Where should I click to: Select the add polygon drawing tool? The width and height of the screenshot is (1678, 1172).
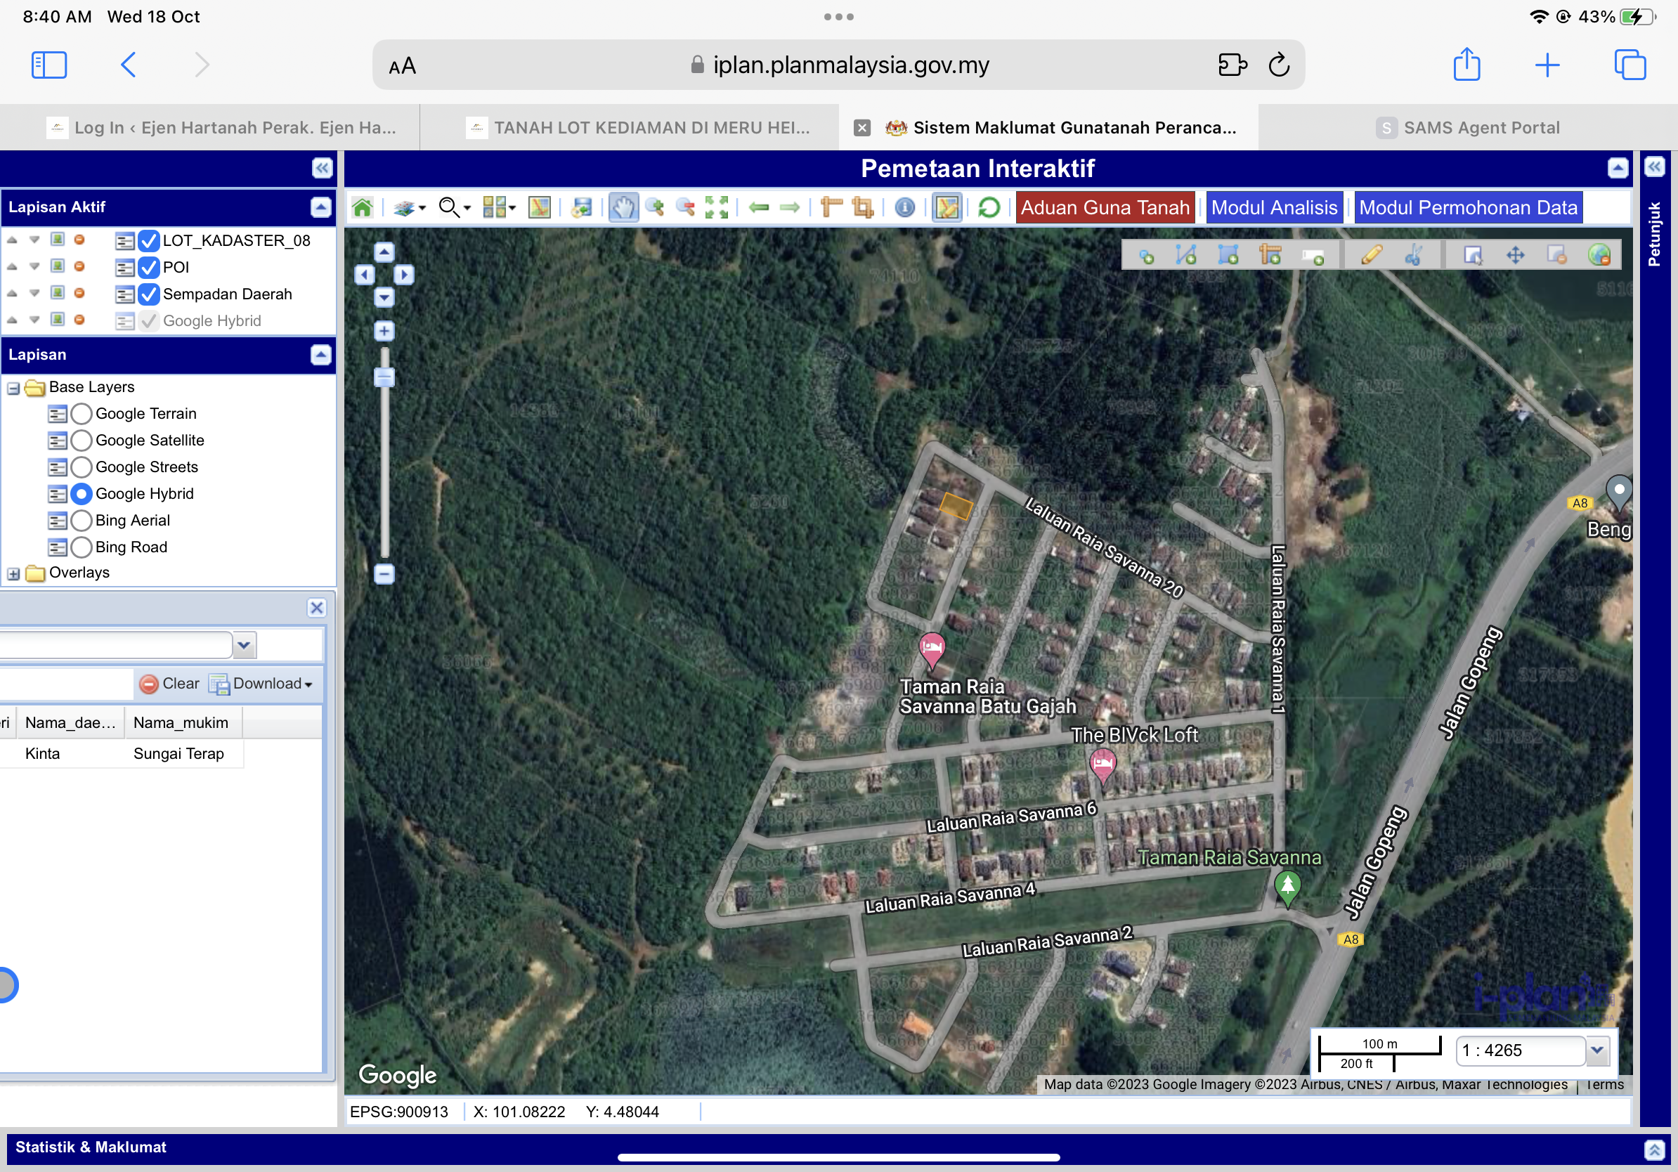coord(1228,255)
